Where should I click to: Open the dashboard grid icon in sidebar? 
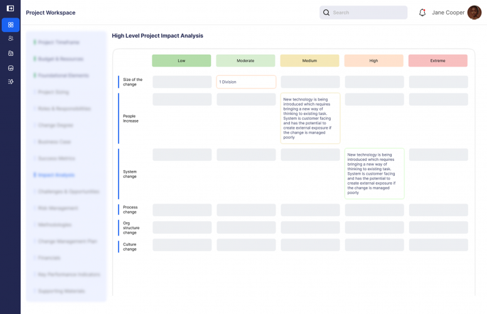(x=11, y=24)
